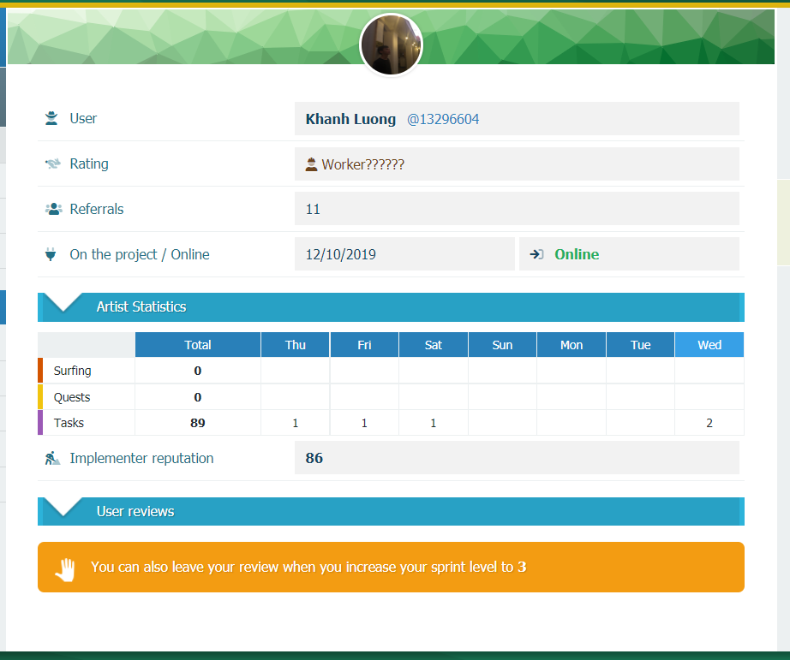Click the Sat Tasks count 1
This screenshot has height=660, width=790.
point(434,423)
